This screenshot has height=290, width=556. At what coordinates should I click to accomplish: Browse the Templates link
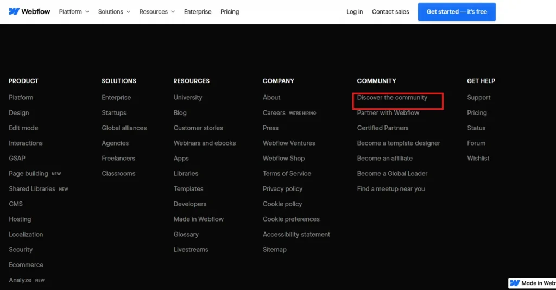click(188, 189)
